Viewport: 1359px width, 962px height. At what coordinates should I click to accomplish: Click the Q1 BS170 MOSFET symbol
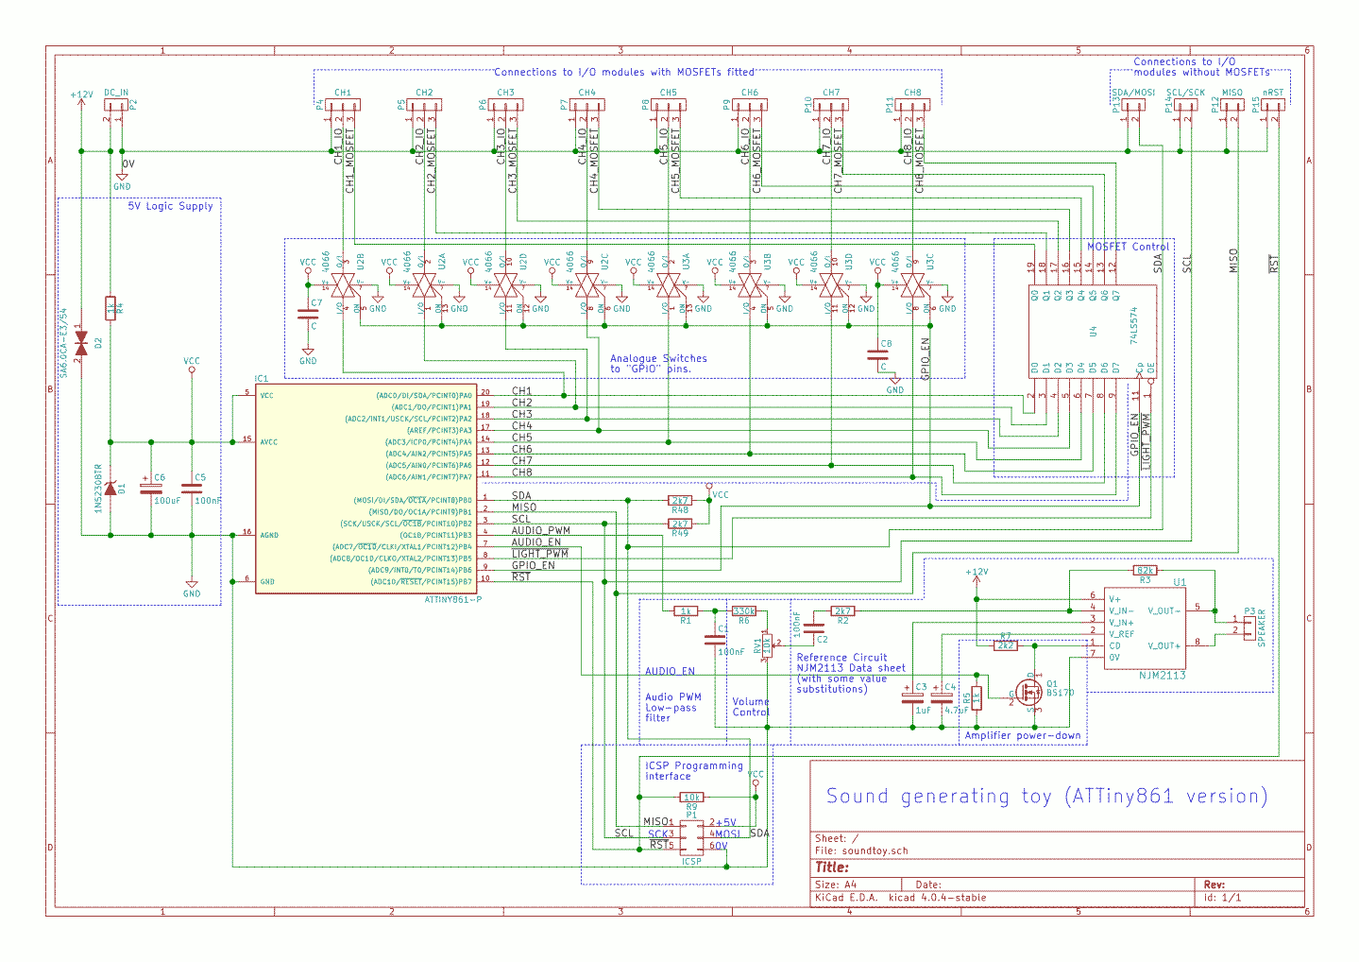1028,693
